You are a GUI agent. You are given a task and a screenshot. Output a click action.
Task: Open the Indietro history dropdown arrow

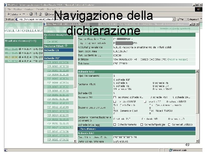[20, 14]
